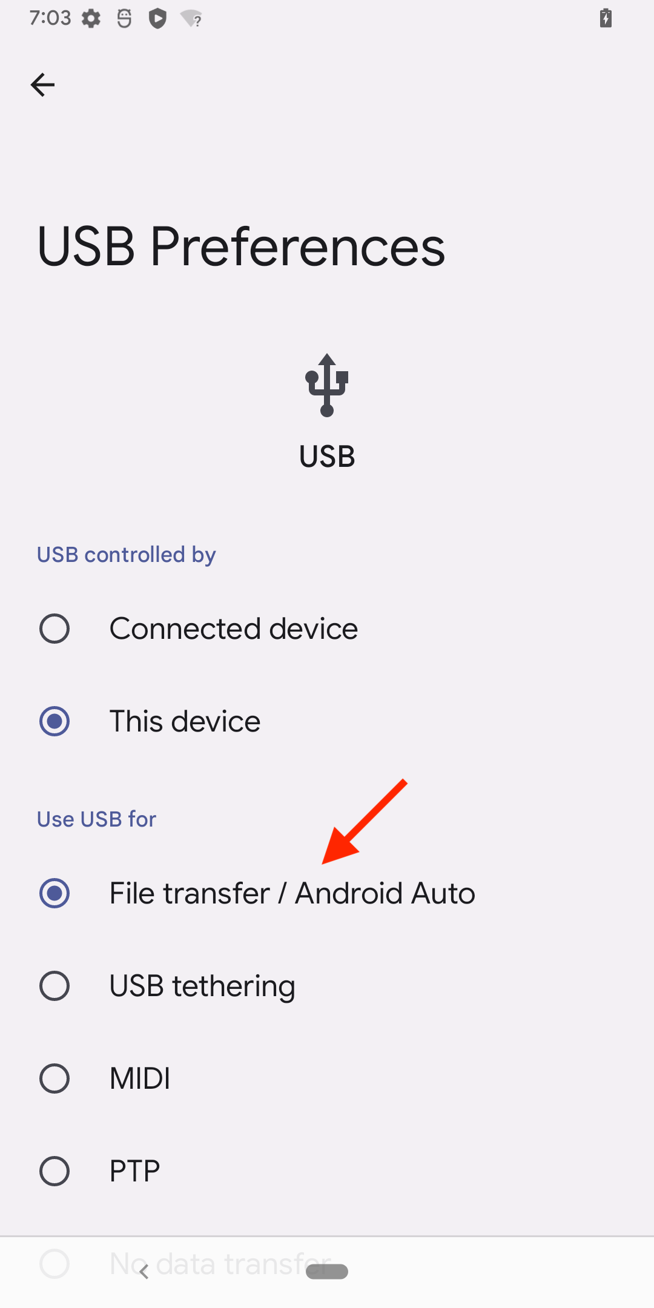
Task: Tap the navigation back chevron at bottom
Action: [x=144, y=1272]
